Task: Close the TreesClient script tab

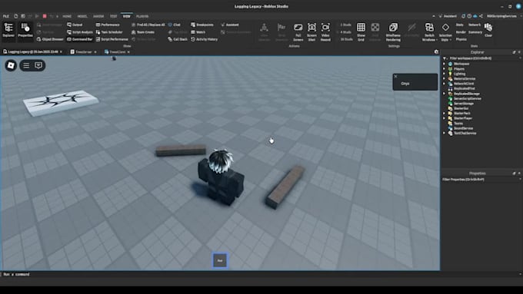Action: [x=128, y=52]
